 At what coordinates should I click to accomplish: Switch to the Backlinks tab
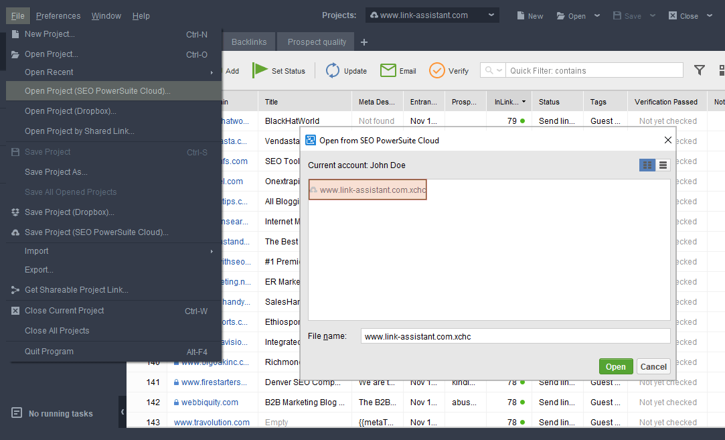[x=249, y=42]
